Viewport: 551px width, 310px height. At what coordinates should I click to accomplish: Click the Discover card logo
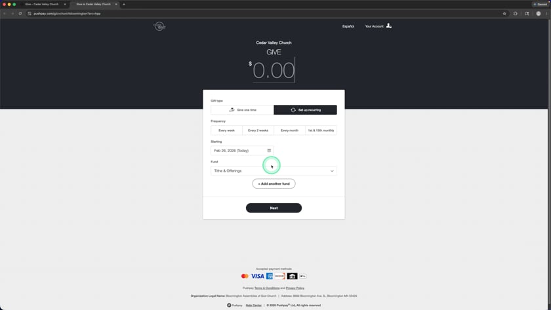pyautogui.click(x=279, y=277)
